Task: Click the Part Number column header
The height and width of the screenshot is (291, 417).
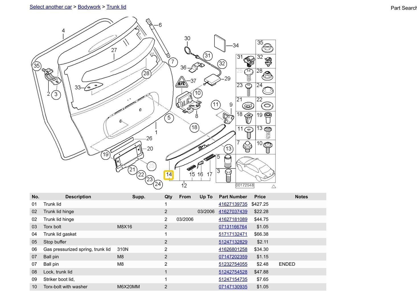Action: [x=233, y=197]
